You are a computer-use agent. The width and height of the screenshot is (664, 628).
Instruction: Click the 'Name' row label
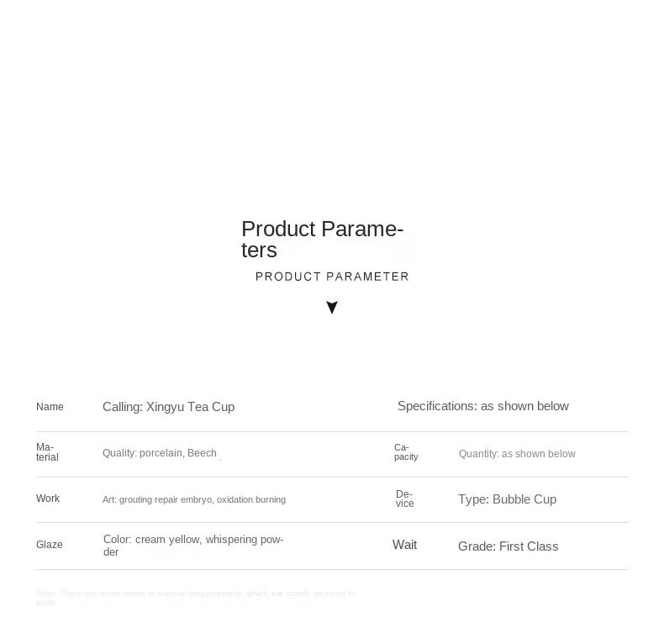tap(50, 407)
